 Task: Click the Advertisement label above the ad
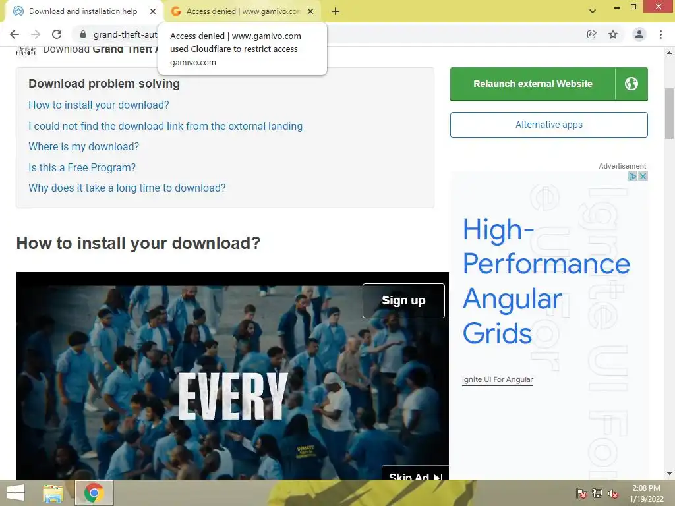click(622, 166)
